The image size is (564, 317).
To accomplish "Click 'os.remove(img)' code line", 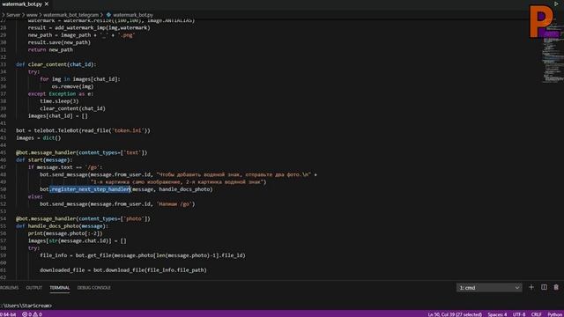I will (72, 86).
